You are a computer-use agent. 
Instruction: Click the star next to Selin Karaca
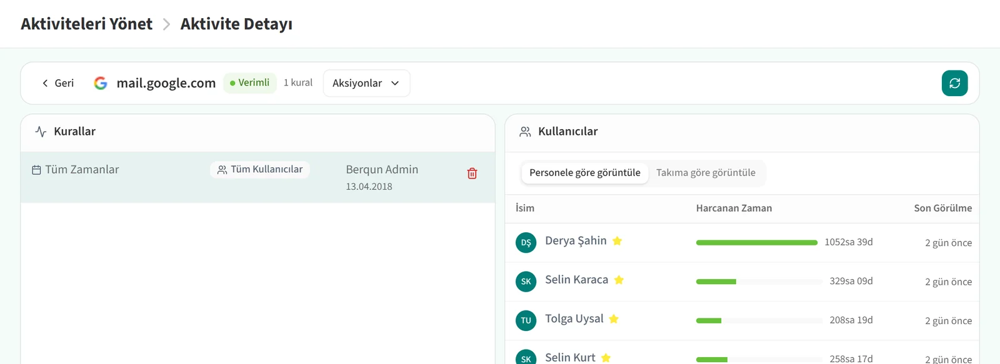pos(619,280)
